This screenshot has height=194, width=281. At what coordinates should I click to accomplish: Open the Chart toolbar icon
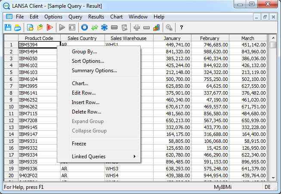click(x=156, y=28)
